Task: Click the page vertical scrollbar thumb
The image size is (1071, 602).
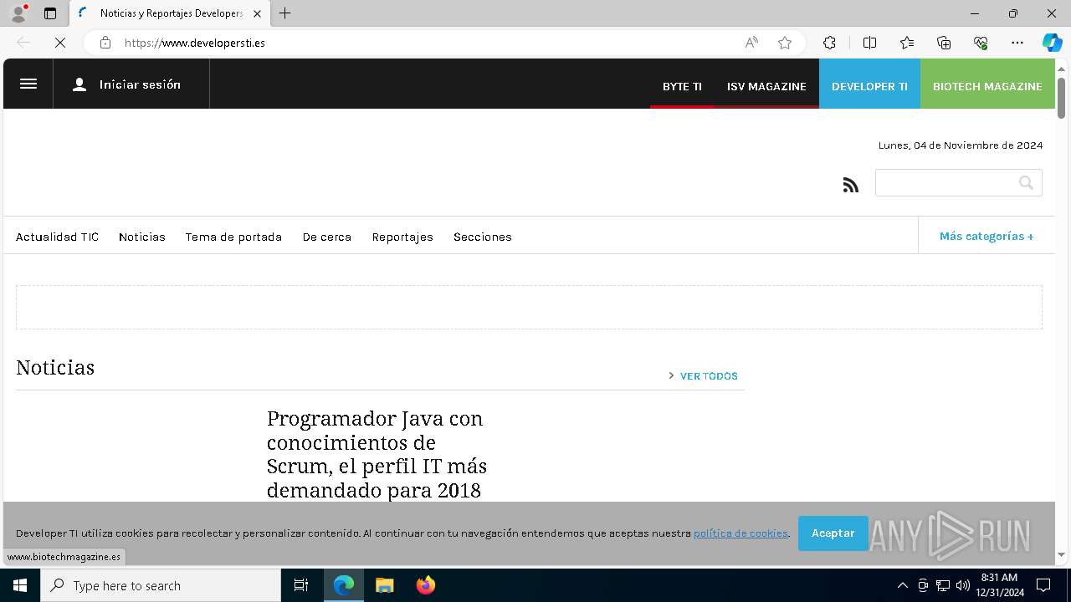Action: coord(1062,98)
